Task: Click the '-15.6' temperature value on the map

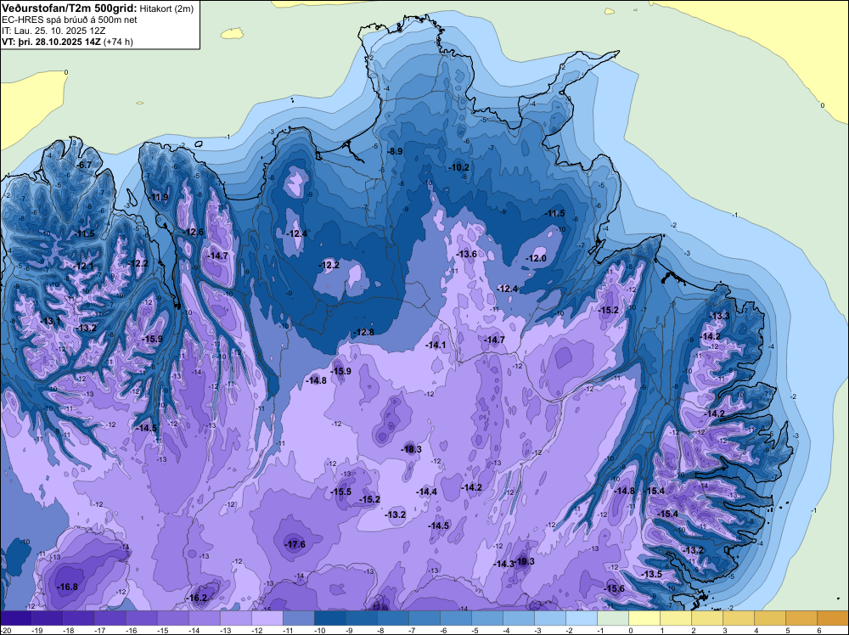Action: point(614,589)
